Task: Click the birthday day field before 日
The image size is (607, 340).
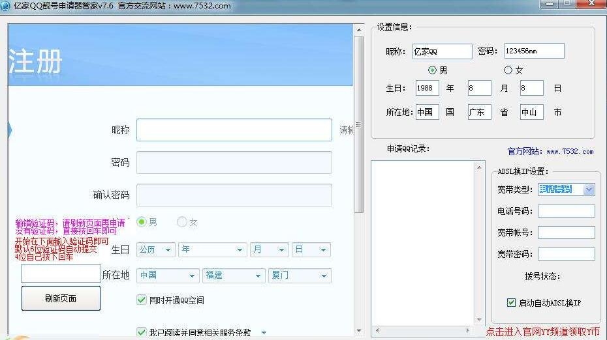Action: click(531, 88)
